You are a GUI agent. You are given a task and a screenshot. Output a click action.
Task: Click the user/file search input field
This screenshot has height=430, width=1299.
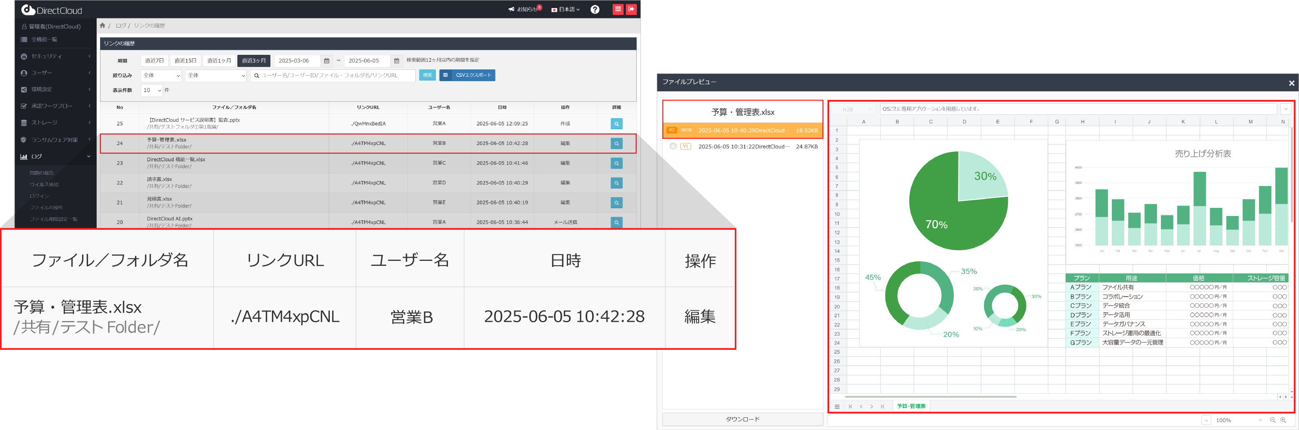333,76
